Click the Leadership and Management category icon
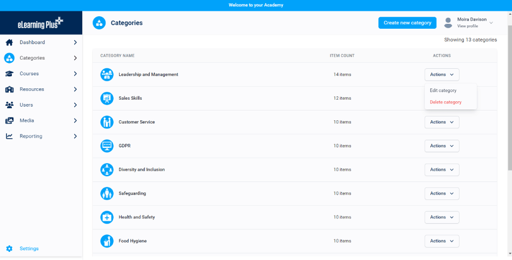512x260 pixels. (107, 74)
